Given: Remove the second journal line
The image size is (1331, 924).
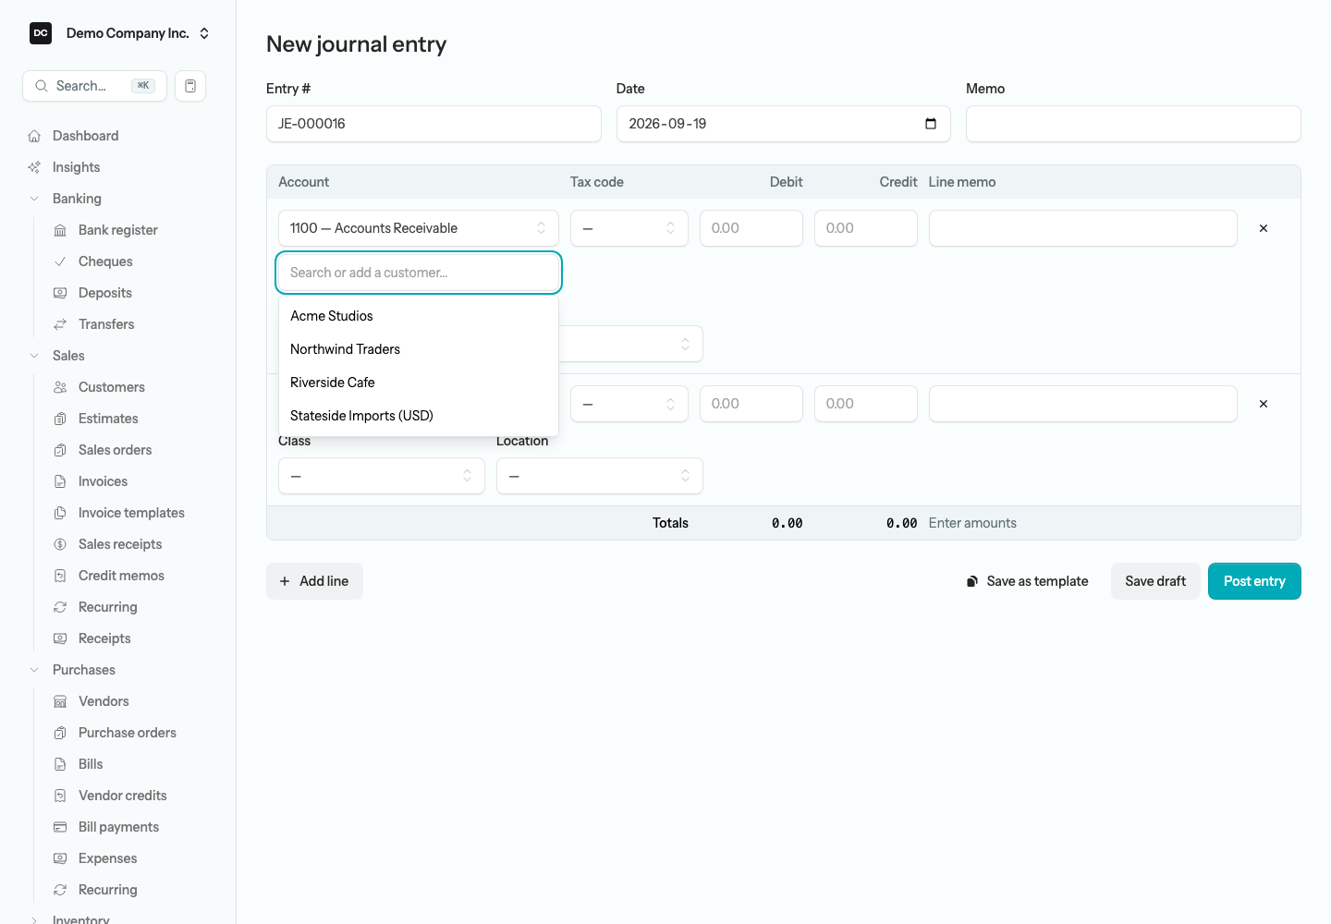Looking at the screenshot, I should [x=1264, y=404].
